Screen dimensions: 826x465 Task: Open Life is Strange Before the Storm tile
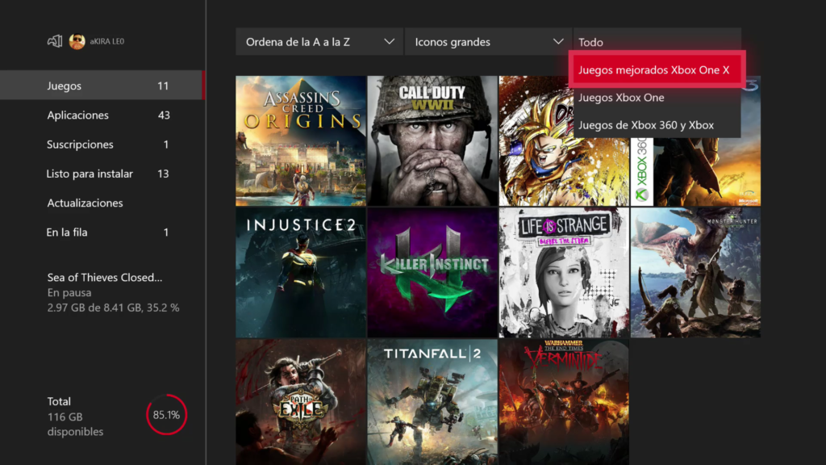coord(563,272)
